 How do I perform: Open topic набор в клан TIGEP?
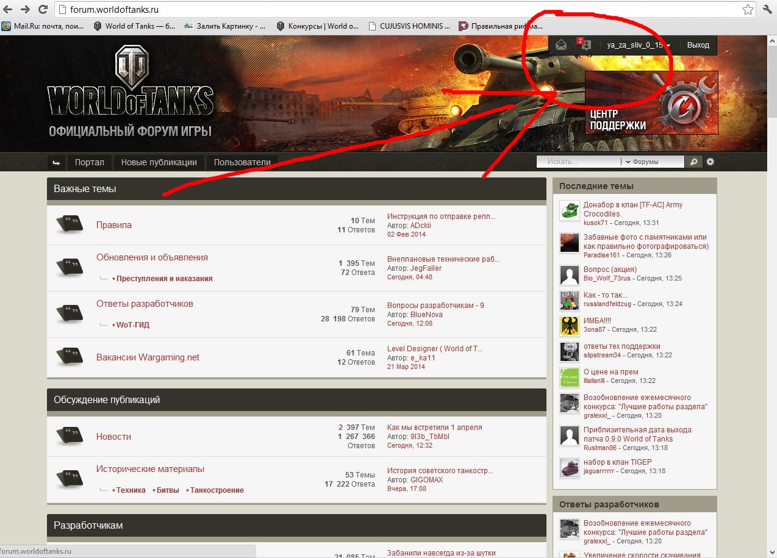click(x=618, y=462)
